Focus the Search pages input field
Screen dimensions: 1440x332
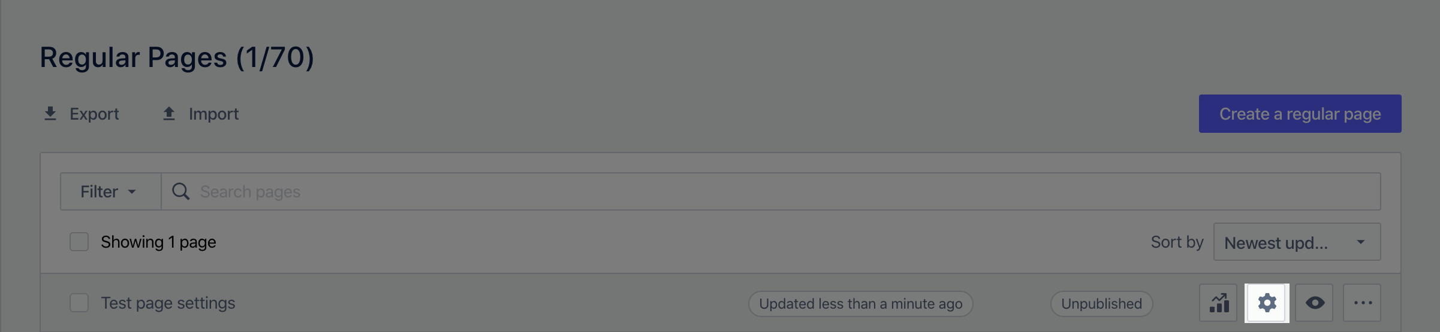pyautogui.click(x=770, y=191)
